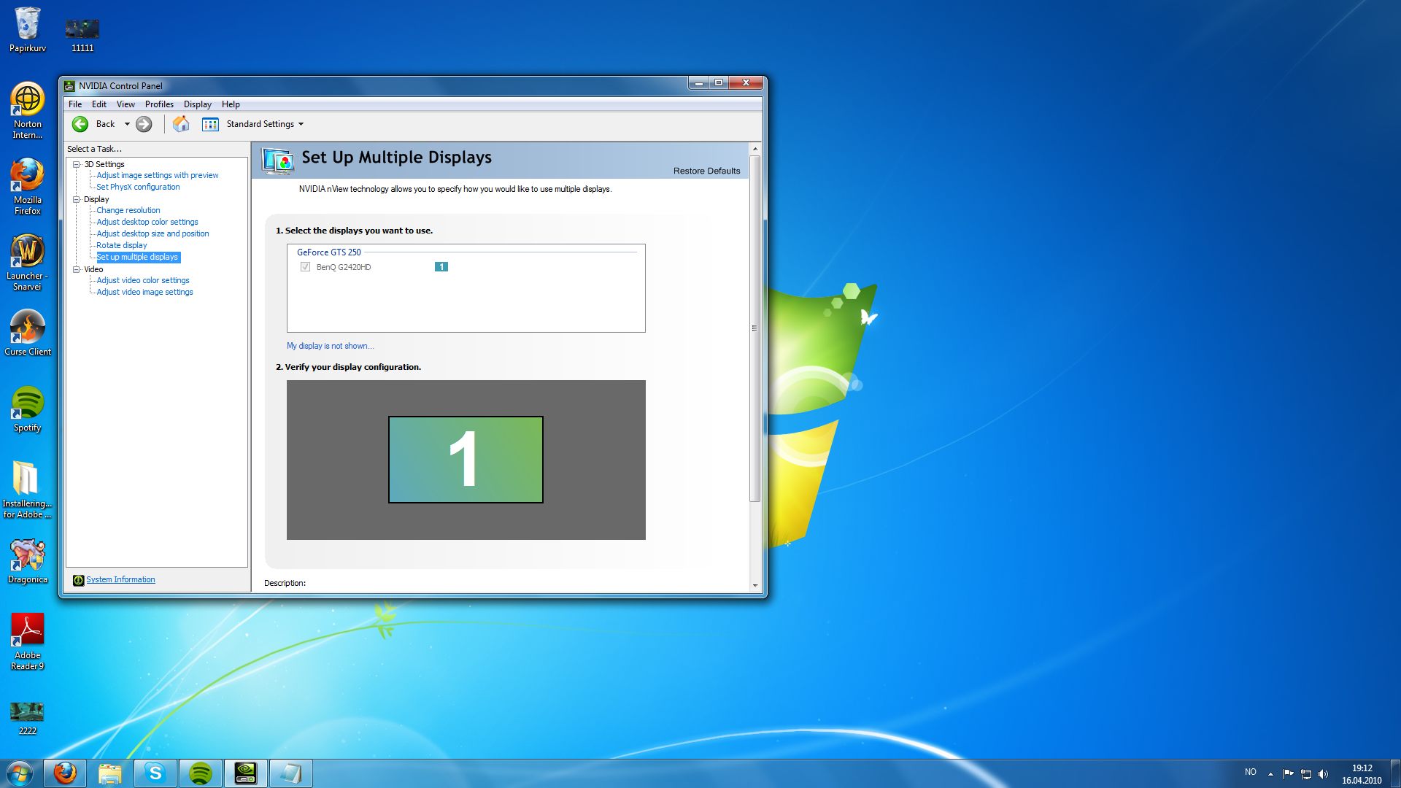The image size is (1401, 788).
Task: Select Adjust image settings with preview
Action: tap(158, 175)
